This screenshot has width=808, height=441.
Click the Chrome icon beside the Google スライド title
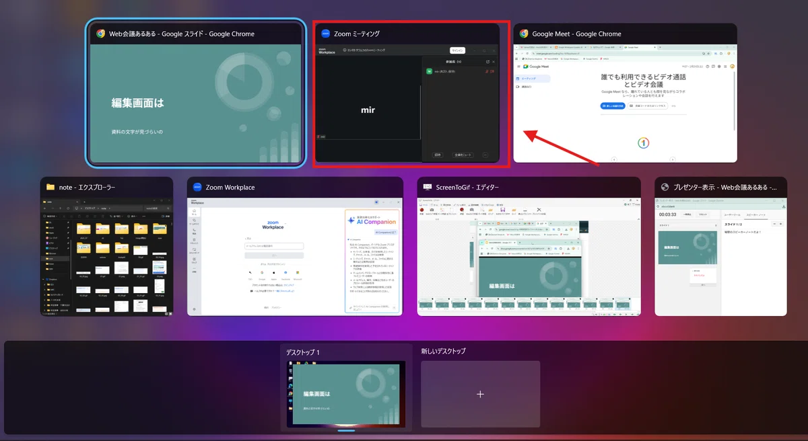(x=100, y=34)
